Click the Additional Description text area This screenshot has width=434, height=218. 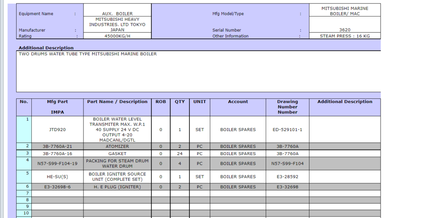click(x=198, y=71)
